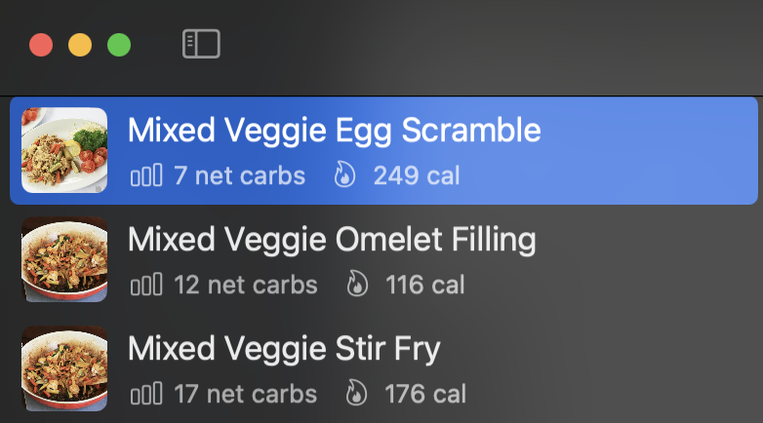Image resolution: width=763 pixels, height=423 pixels.
Task: Open the Mixed Veggie Omelet Filling thumbnail
Action: [x=64, y=259]
